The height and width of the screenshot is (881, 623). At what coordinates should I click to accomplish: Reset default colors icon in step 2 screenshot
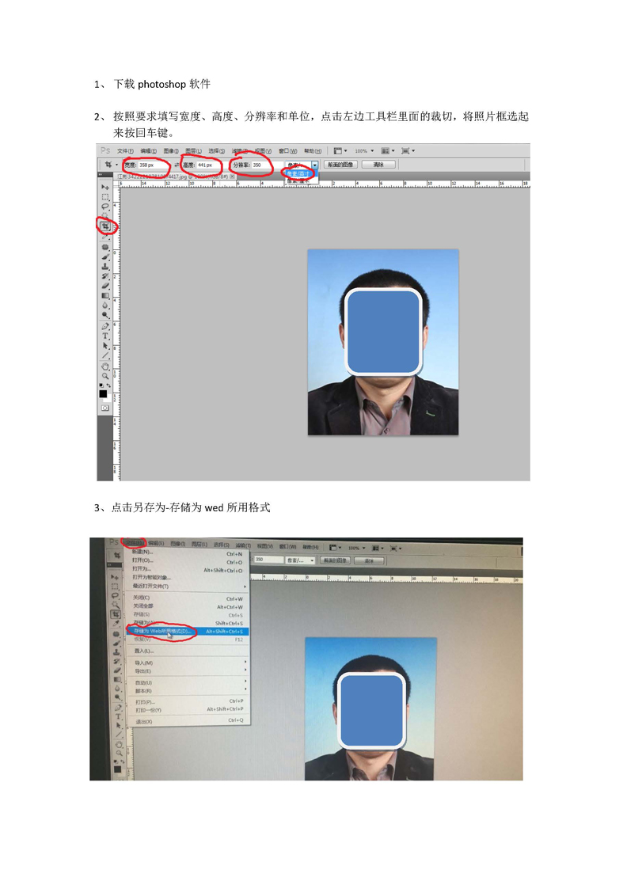101,385
